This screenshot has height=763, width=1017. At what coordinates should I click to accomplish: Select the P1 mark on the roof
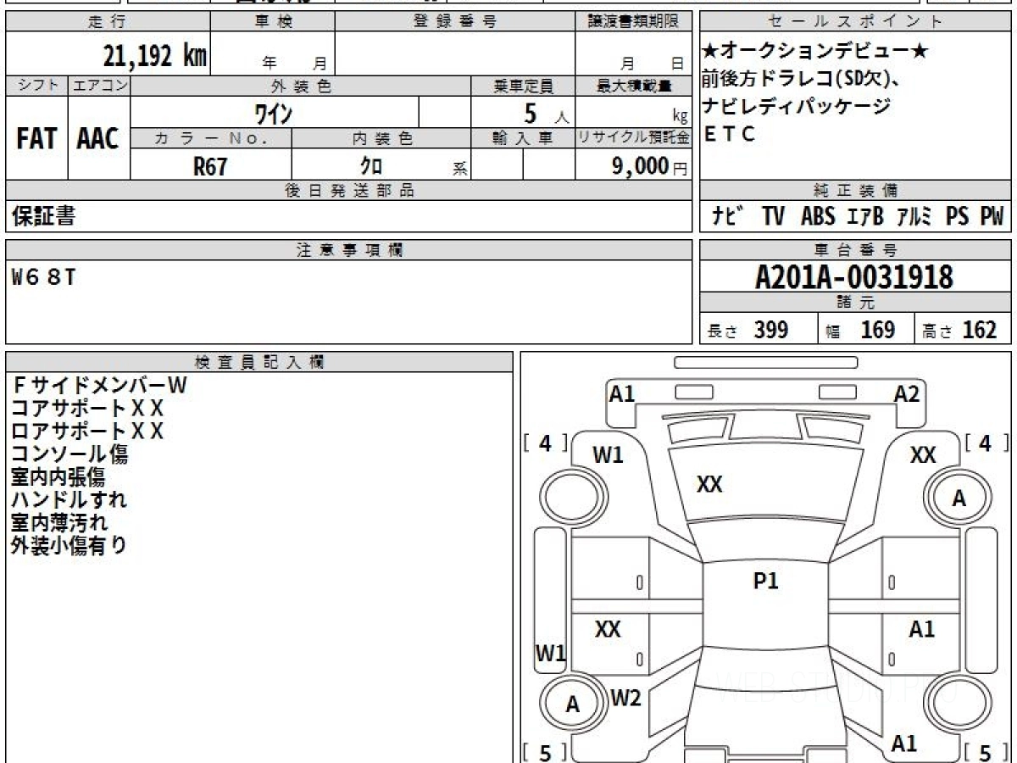click(766, 581)
